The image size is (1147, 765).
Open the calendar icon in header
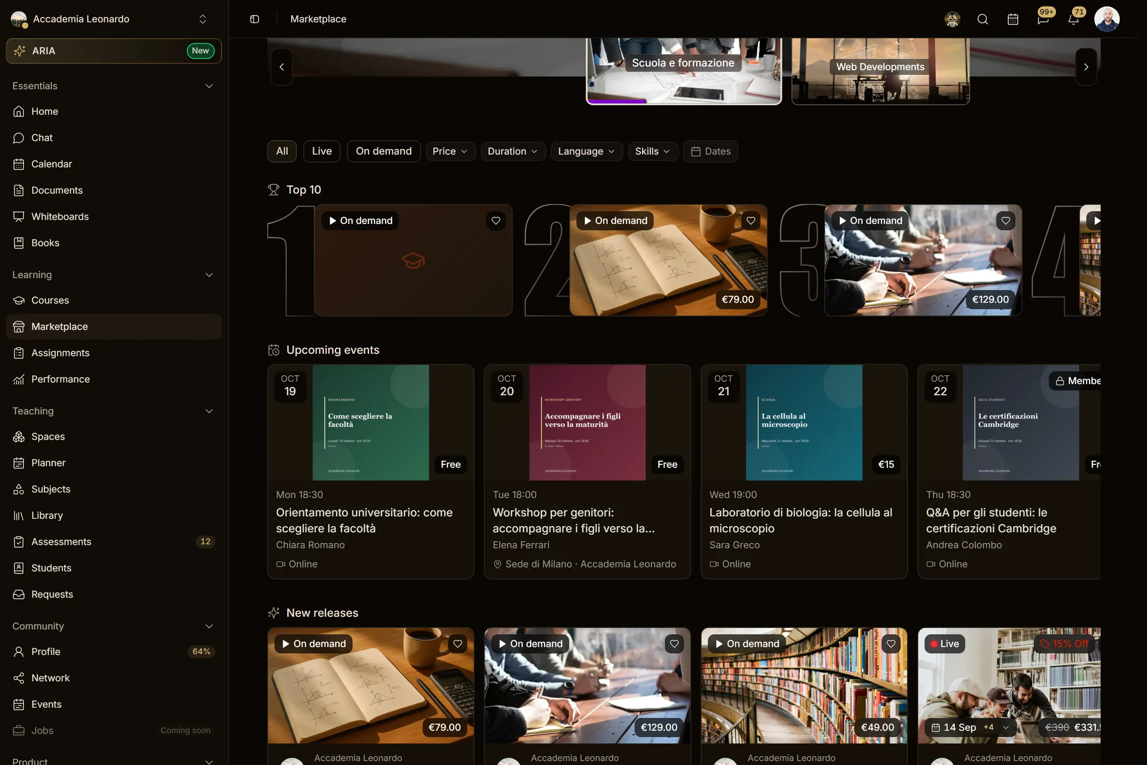point(1013,19)
